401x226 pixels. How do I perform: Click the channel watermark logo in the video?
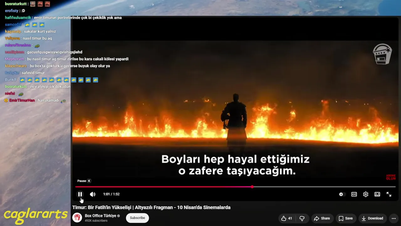[x=382, y=54]
